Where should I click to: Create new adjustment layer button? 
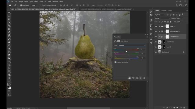[174, 108]
